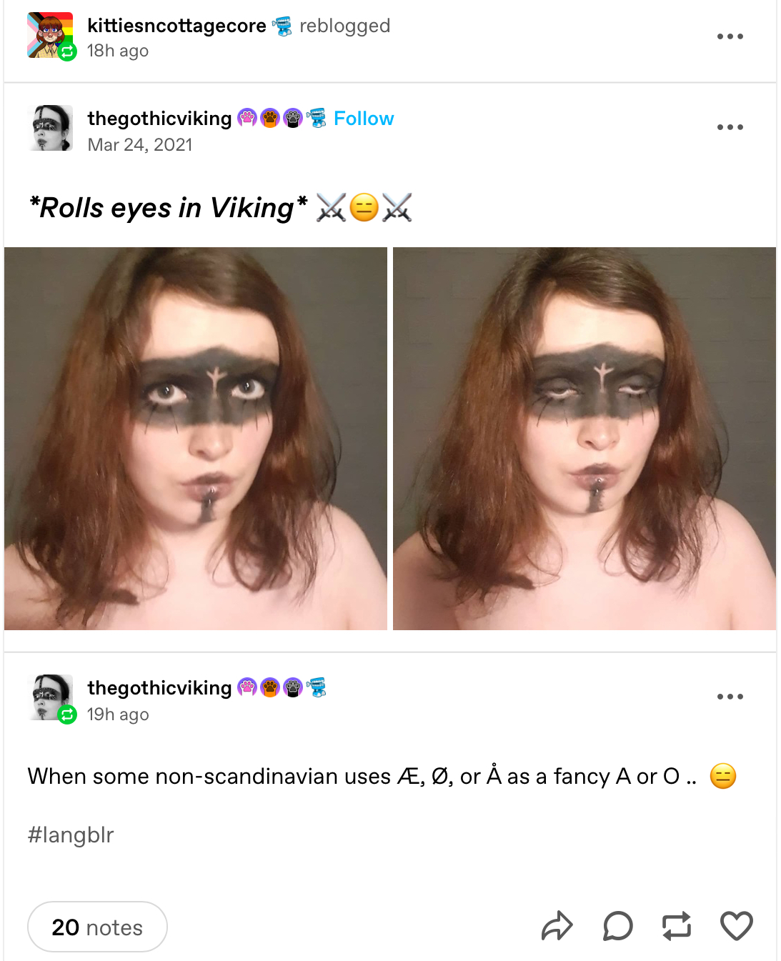Like the post with heart icon
The image size is (781, 961).
pyautogui.click(x=736, y=926)
